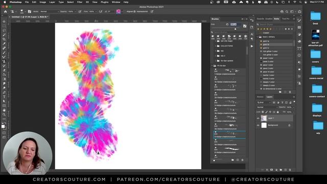This screenshot has height=184, width=327.
Task: Open the Filter menu
Action: coord(80,2)
